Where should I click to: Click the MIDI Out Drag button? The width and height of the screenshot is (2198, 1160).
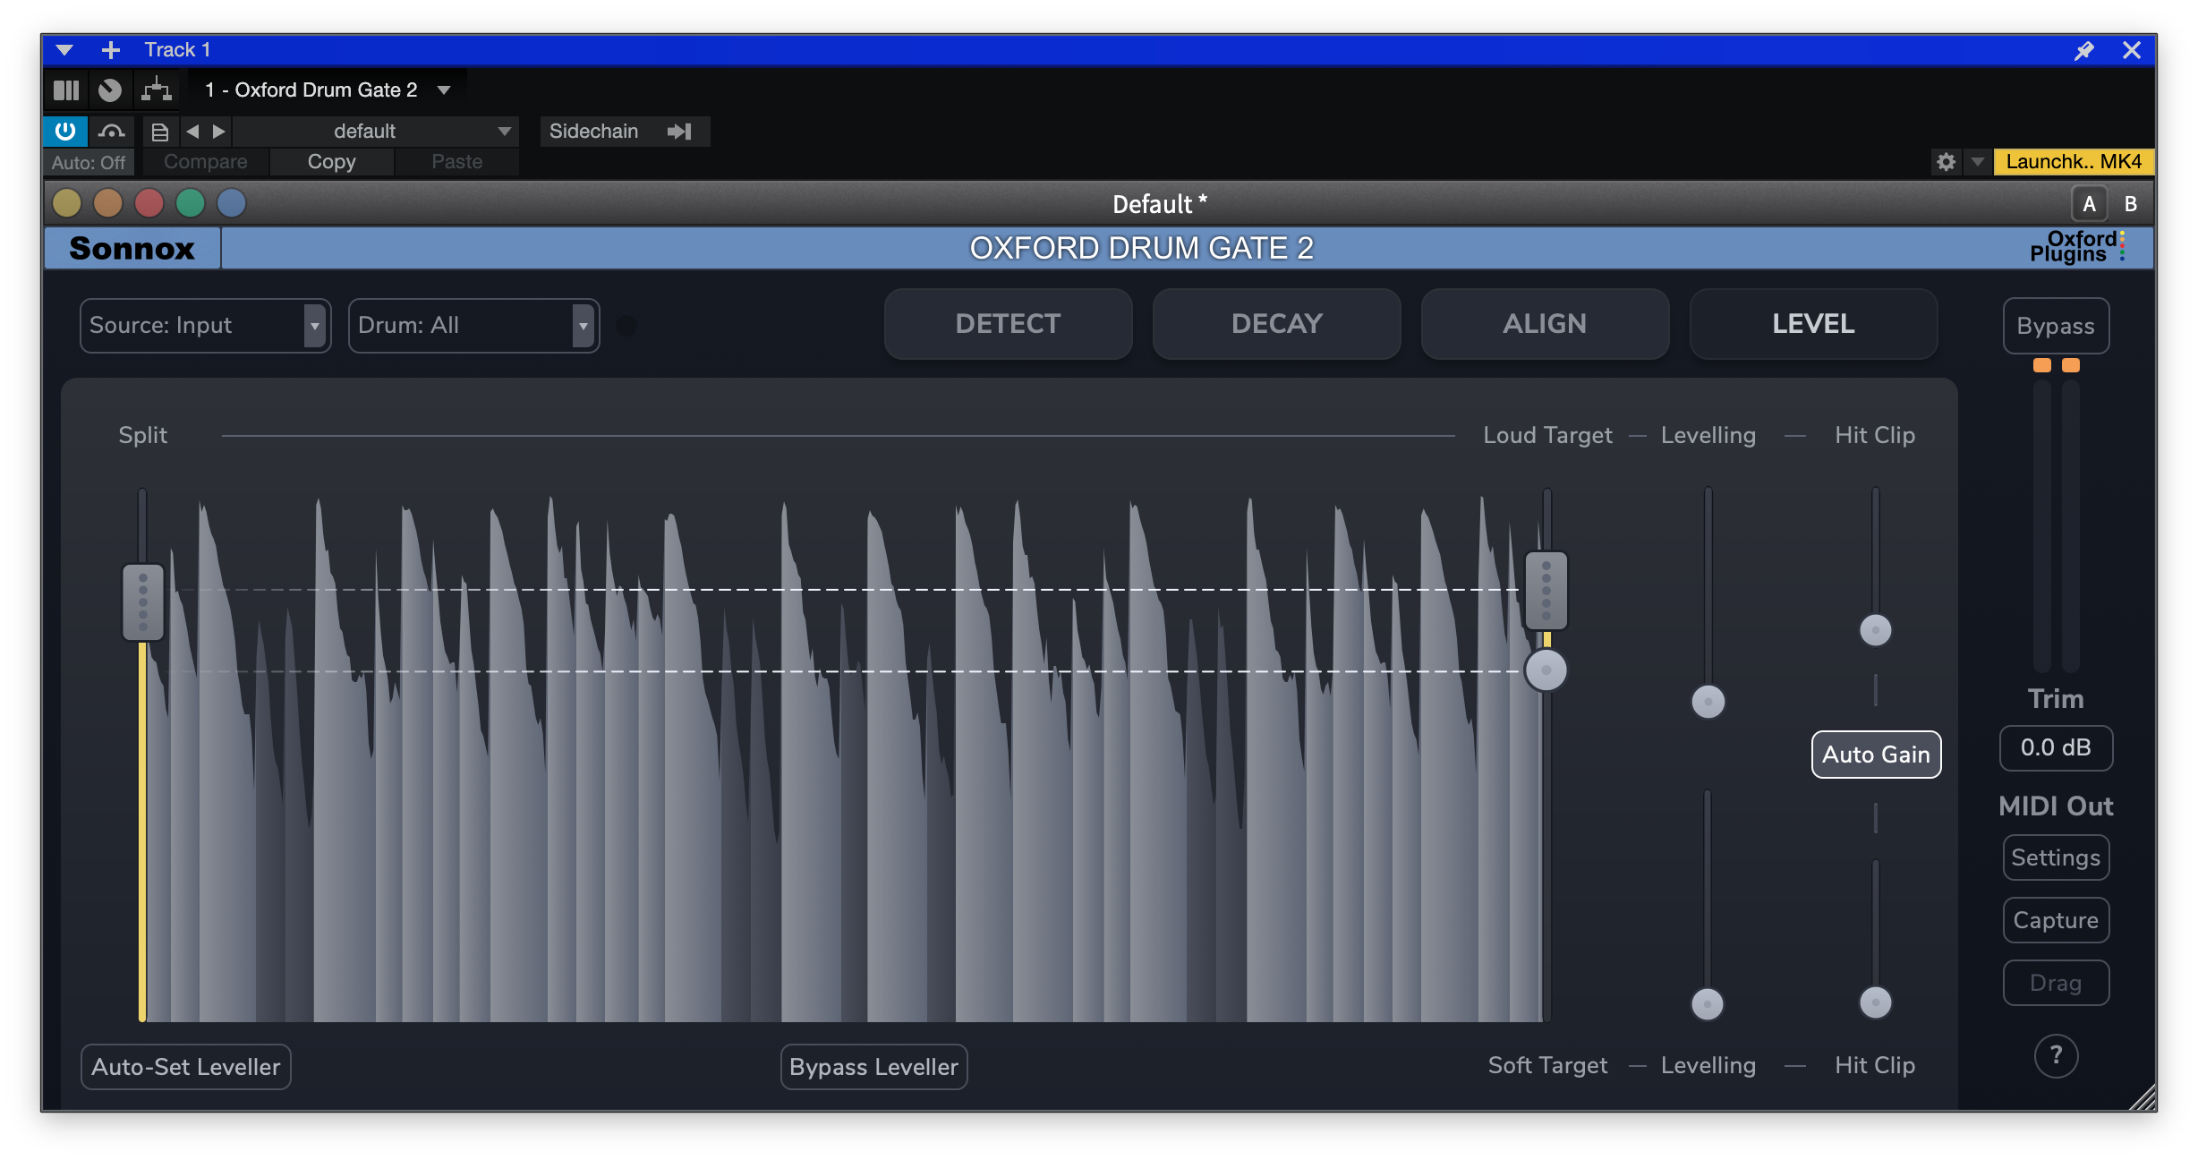[x=2057, y=984]
